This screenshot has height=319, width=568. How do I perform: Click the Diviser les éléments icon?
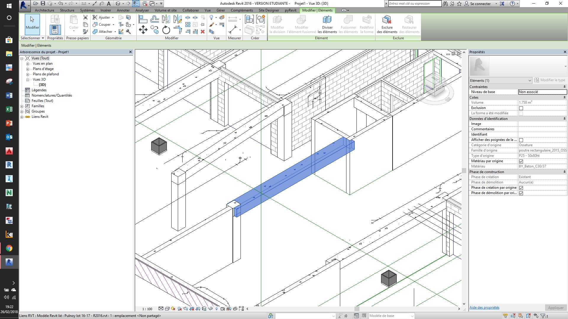pos(327,20)
